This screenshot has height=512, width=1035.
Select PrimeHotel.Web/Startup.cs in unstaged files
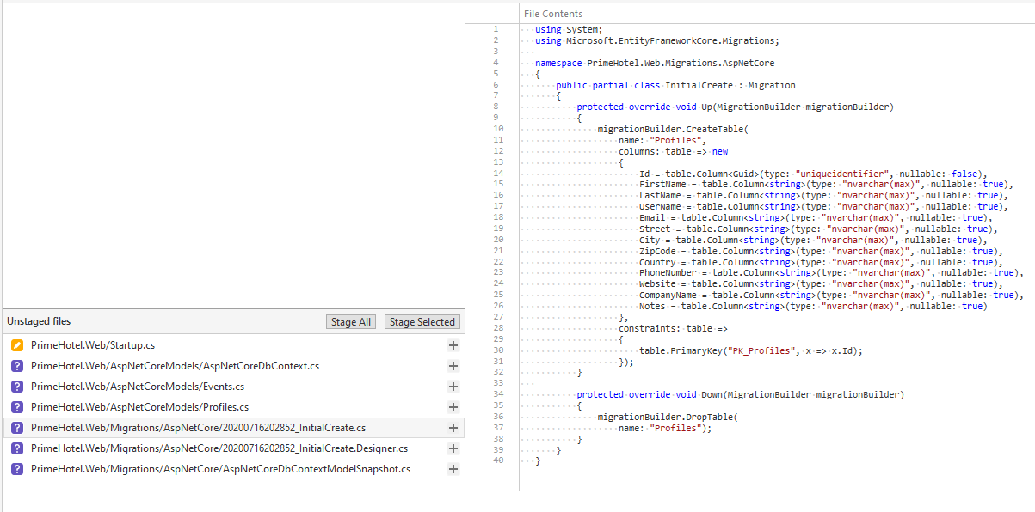(233, 345)
